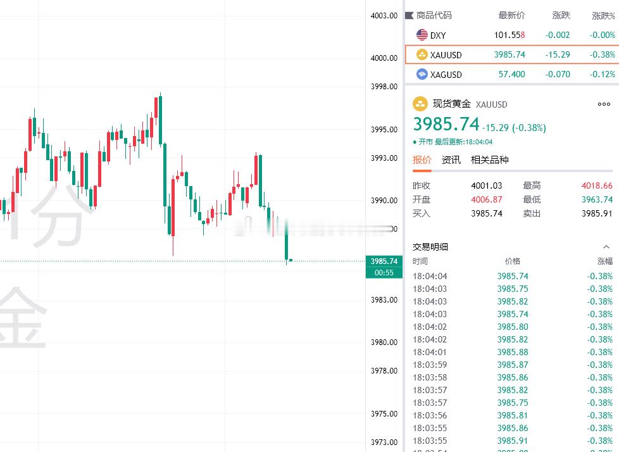This screenshot has width=619, height=452.
Task: Click the DXY US flag icon
Action: (422, 35)
